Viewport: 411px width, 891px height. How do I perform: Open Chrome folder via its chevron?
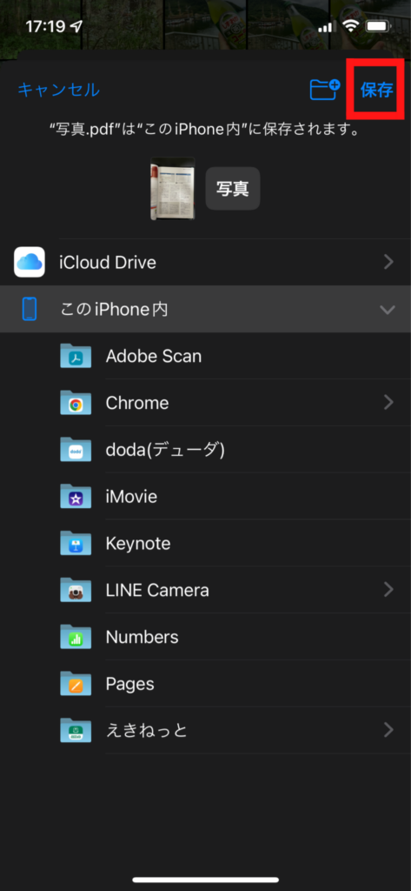pos(389,403)
